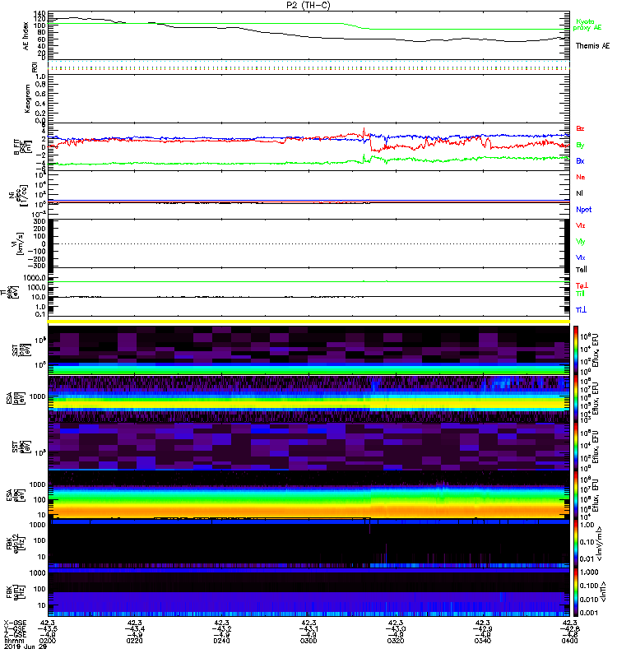The image size is (617, 658).
Task: Click the B_FIT GSE [nT] axis label
Action: (23, 147)
